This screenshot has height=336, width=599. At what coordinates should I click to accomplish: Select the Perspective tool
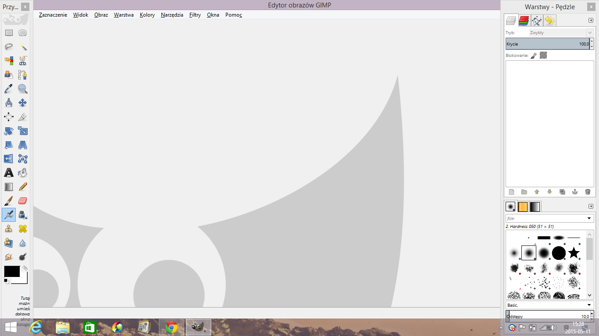click(23, 145)
